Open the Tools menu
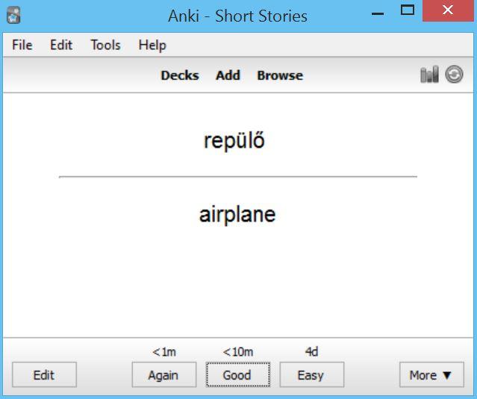Viewport: 477px width, 399px height. [x=105, y=45]
